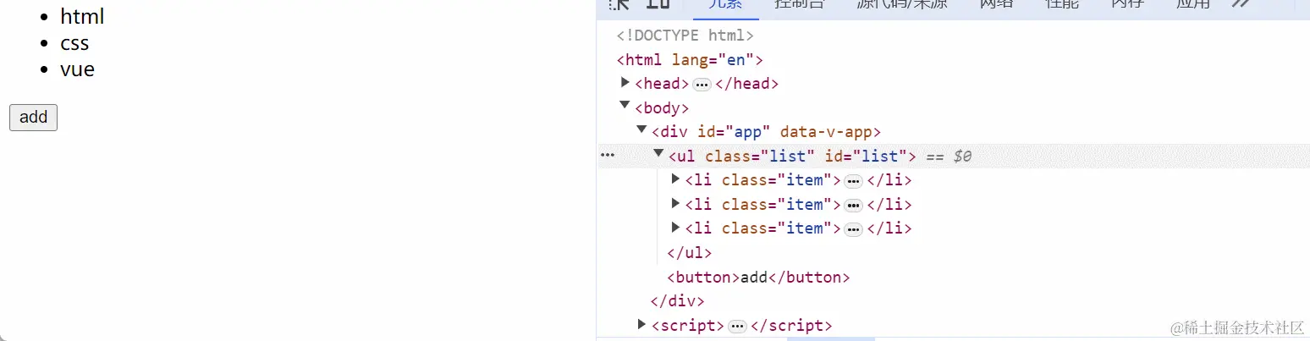Switch to the 网络 (Network) tab

pos(996,4)
